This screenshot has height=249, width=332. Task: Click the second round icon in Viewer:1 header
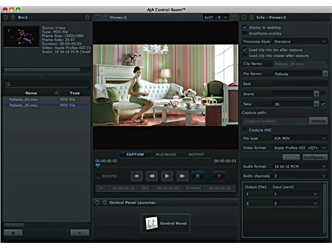click(104, 17)
